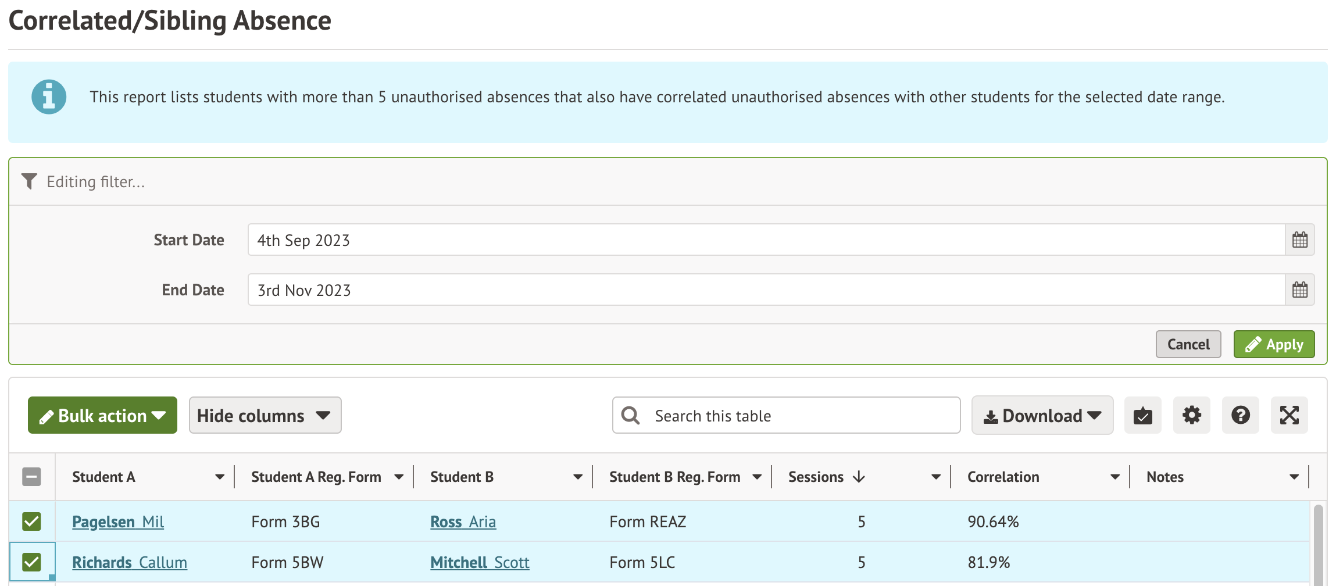The width and height of the screenshot is (1336, 586).
Task: Expand the Hide columns dropdown
Action: tap(265, 416)
